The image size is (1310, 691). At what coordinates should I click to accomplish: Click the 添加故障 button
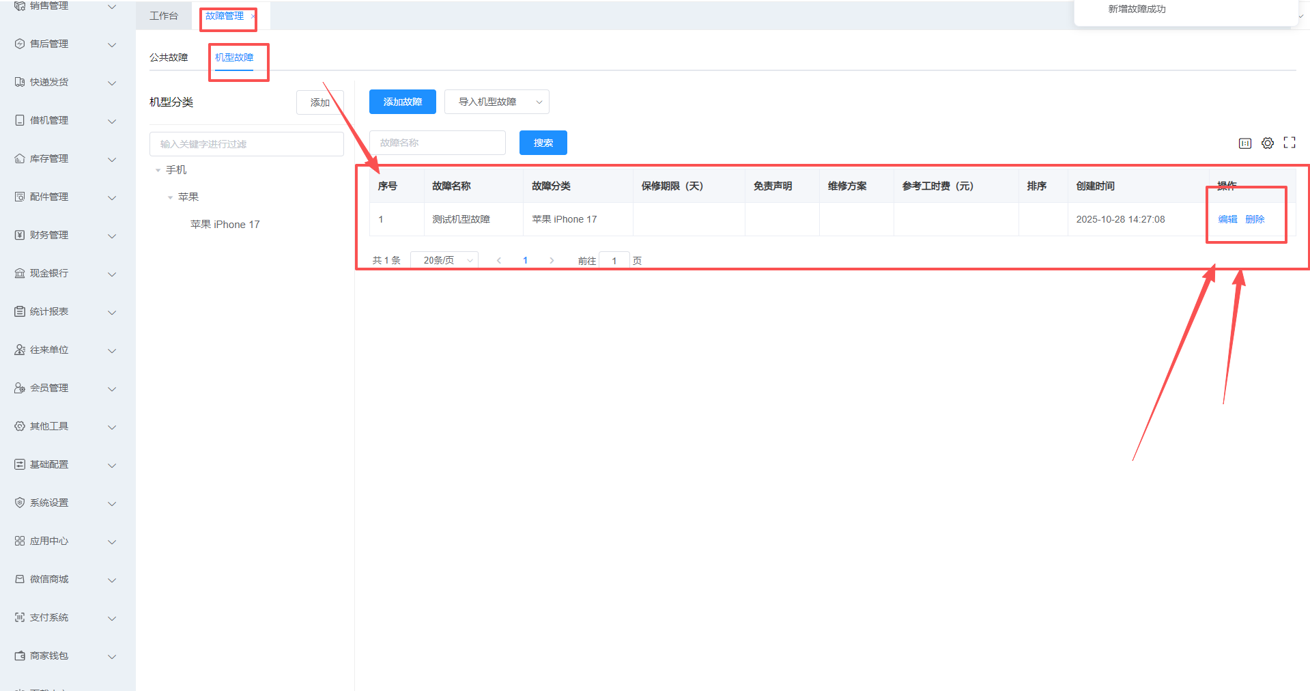point(402,102)
